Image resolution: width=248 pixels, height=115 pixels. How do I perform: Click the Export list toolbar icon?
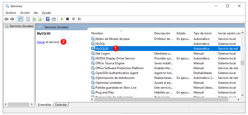40,19
